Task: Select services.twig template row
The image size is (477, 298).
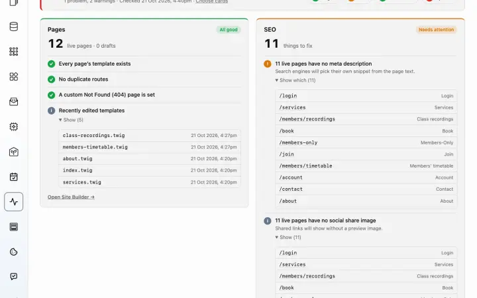Action: coord(150,182)
